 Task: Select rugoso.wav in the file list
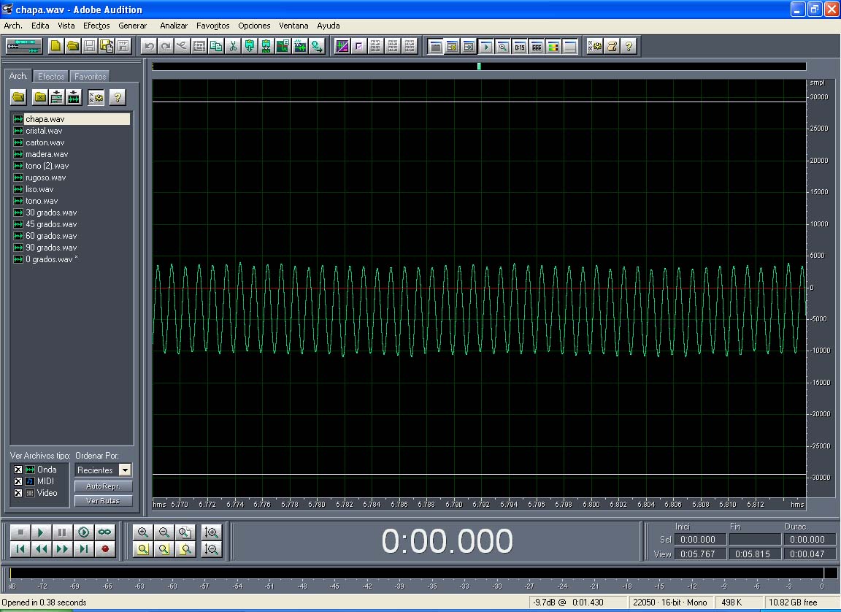click(45, 177)
